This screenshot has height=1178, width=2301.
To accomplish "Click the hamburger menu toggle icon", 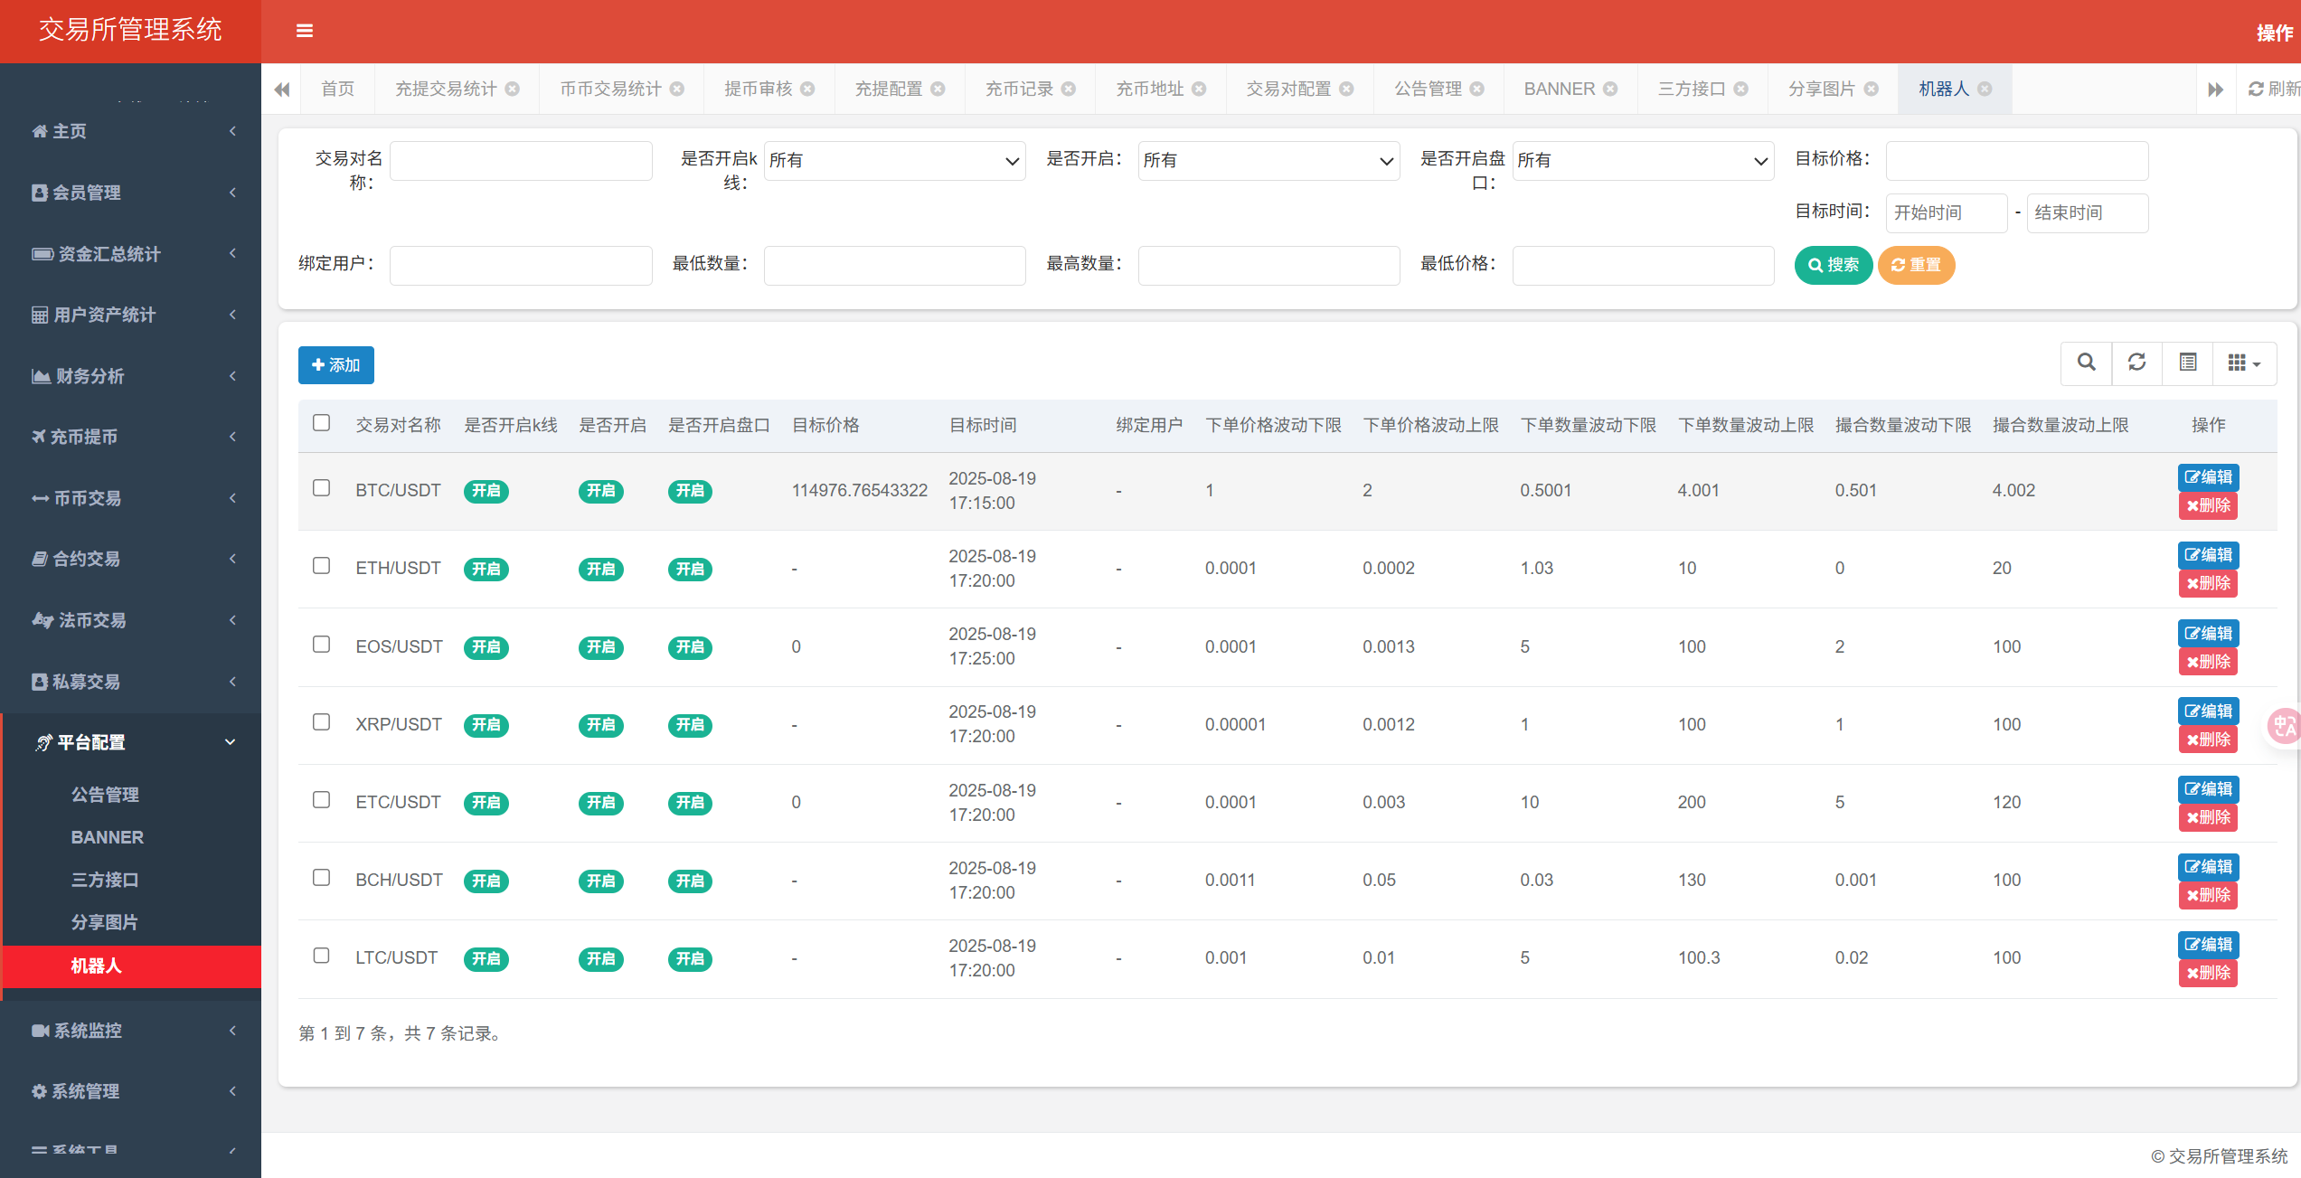I will tap(305, 31).
